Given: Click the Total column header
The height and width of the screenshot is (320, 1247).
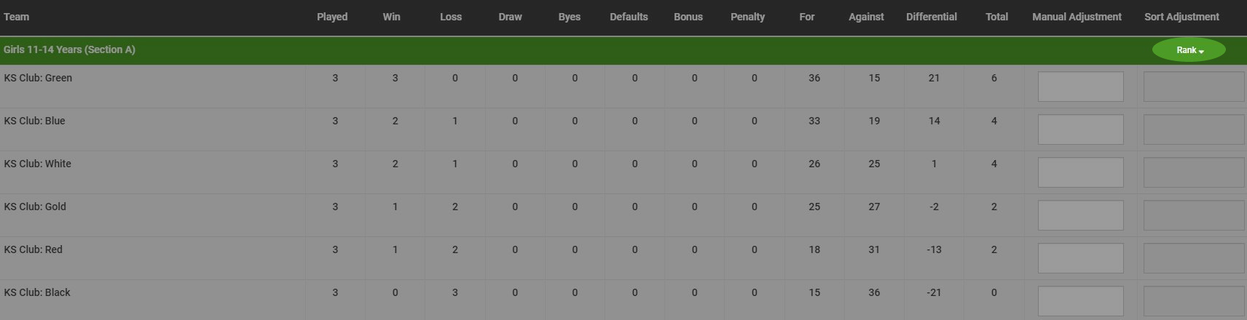Looking at the screenshot, I should pos(996,17).
